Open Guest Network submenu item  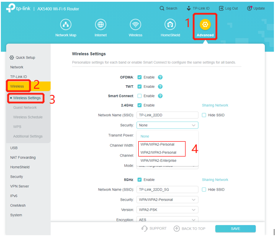pos(25,108)
